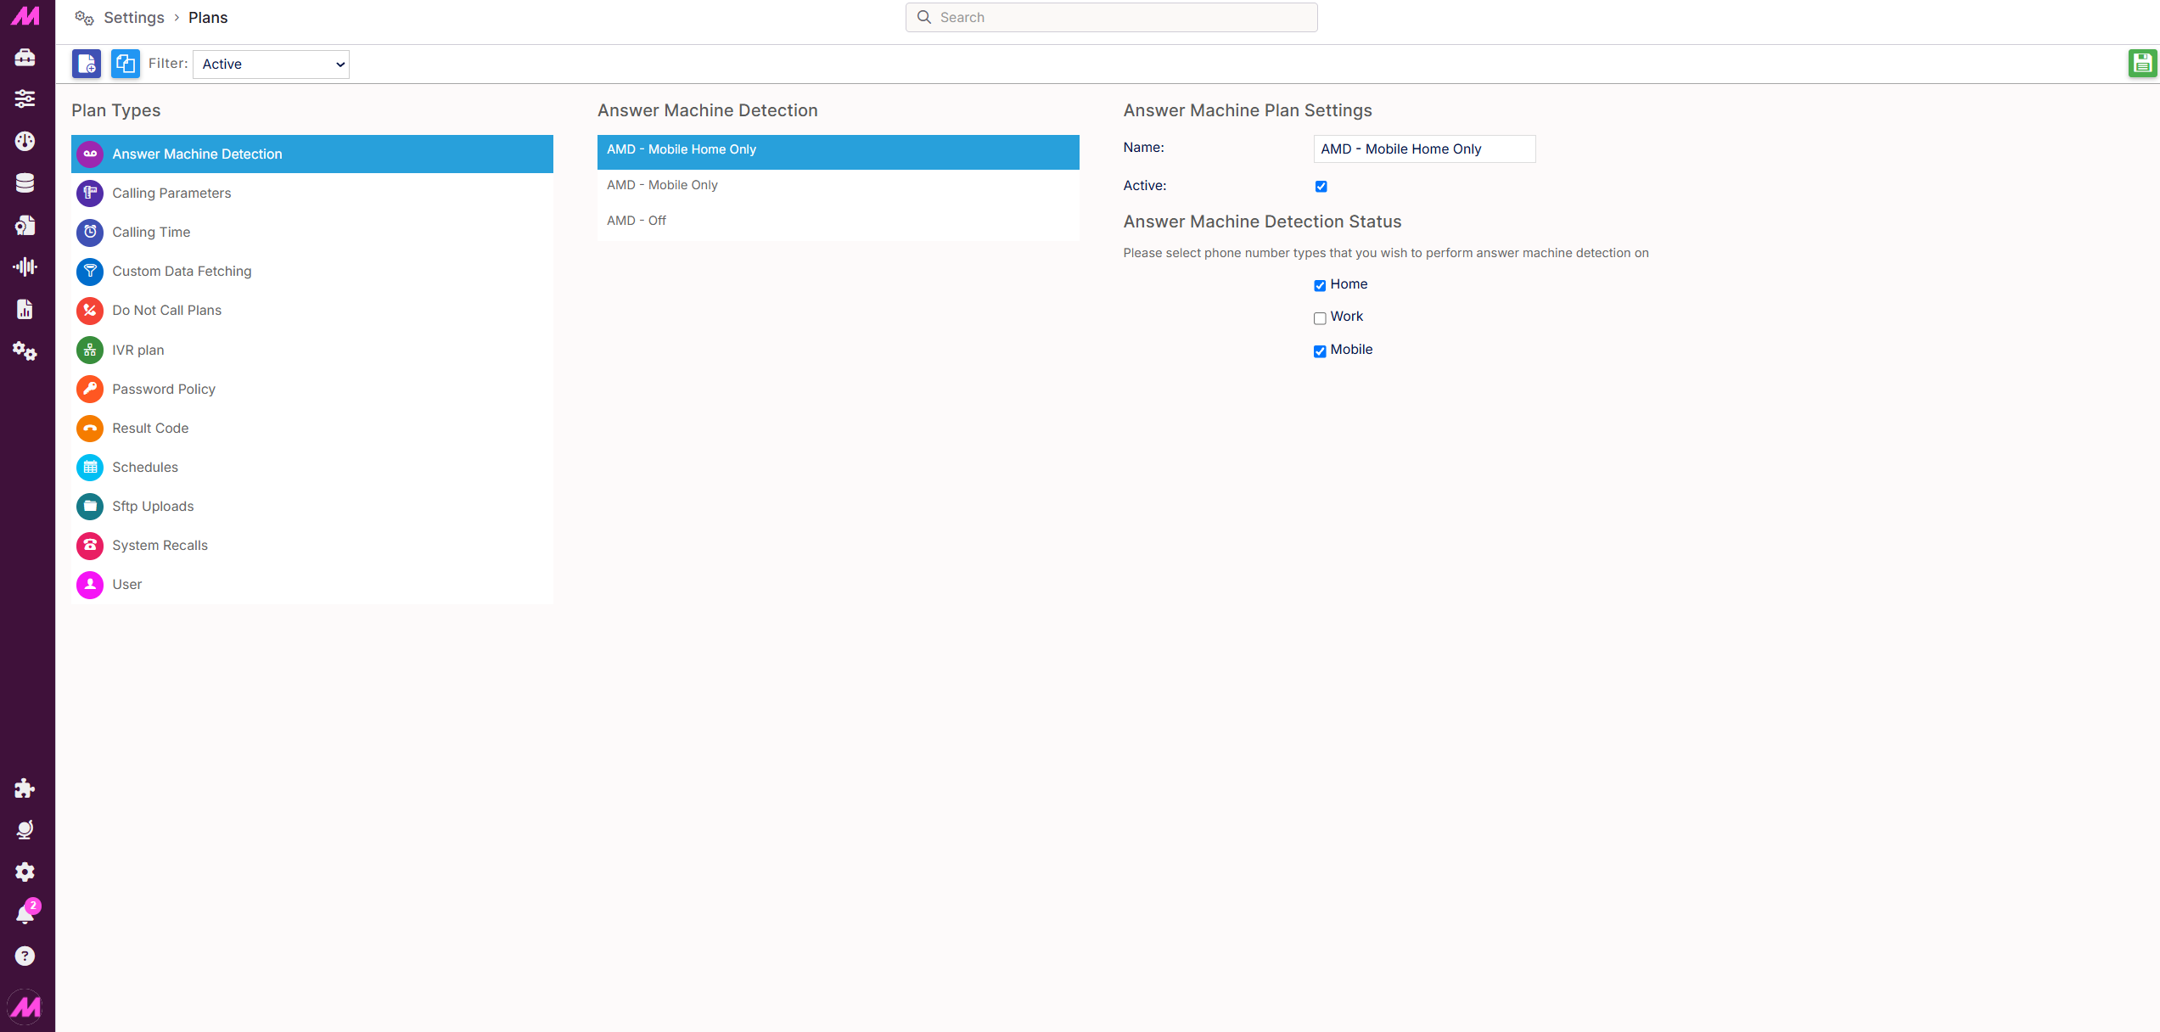Open the gauge dashboard sidebar icon
2160x1032 pixels.
(25, 141)
